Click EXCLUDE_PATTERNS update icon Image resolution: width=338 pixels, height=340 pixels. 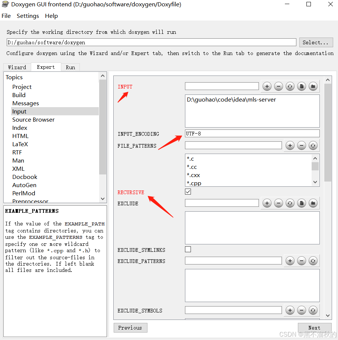[x=313, y=261]
